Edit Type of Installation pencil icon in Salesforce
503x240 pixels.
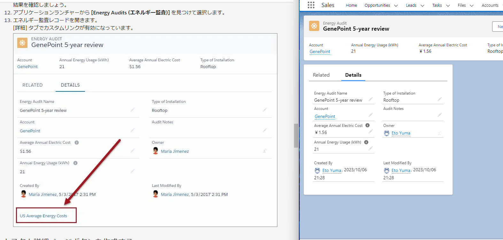440,99
